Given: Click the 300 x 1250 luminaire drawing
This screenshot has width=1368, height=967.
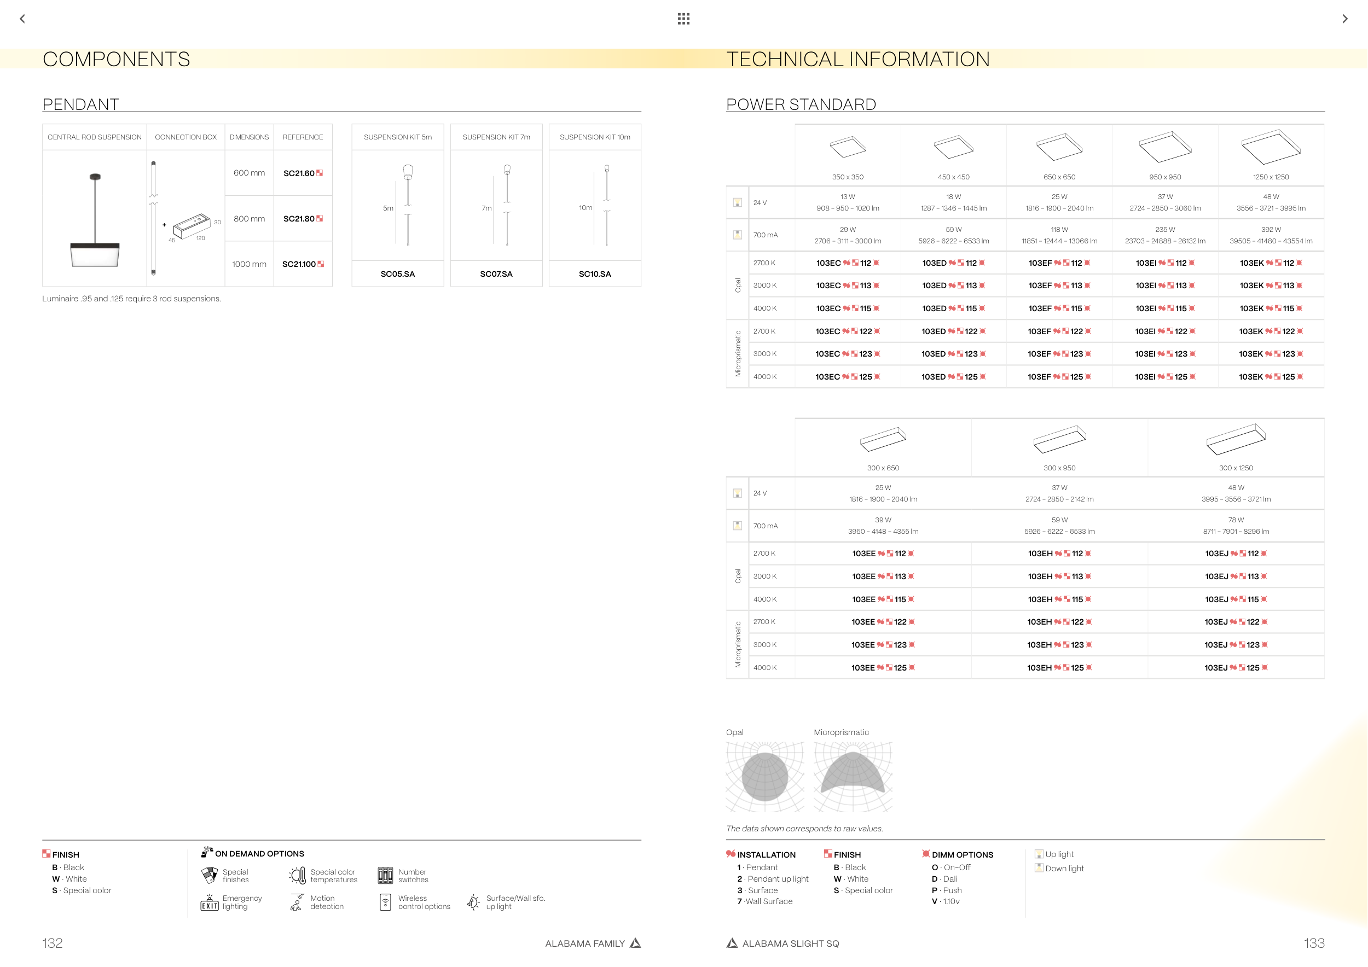Looking at the screenshot, I should tap(1236, 439).
